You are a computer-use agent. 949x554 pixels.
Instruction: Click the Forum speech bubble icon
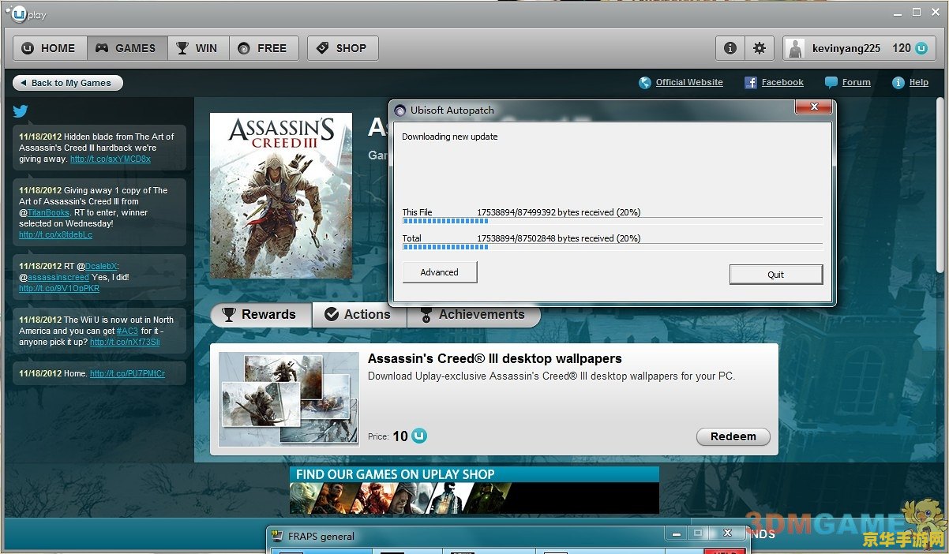(x=831, y=83)
